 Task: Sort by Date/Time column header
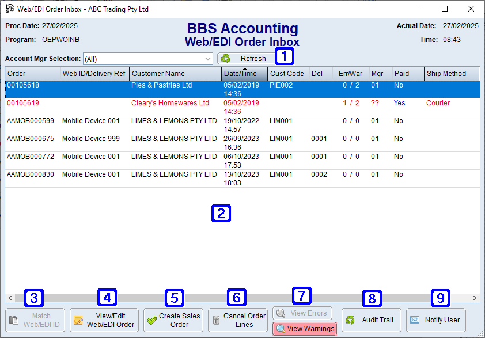click(245, 74)
